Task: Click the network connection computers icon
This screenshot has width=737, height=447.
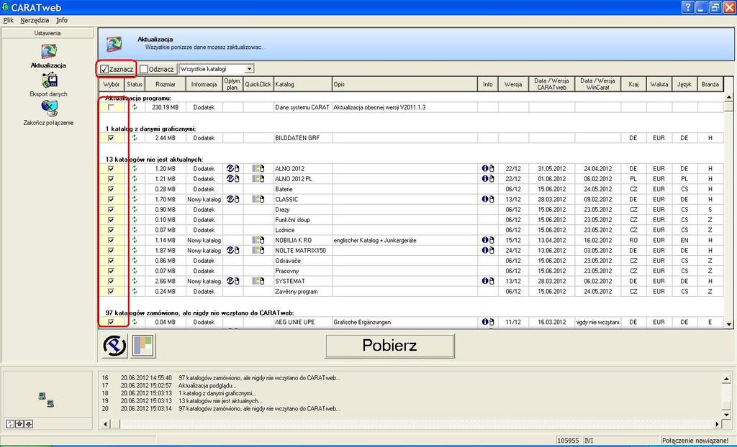Action: pyautogui.click(x=46, y=400)
